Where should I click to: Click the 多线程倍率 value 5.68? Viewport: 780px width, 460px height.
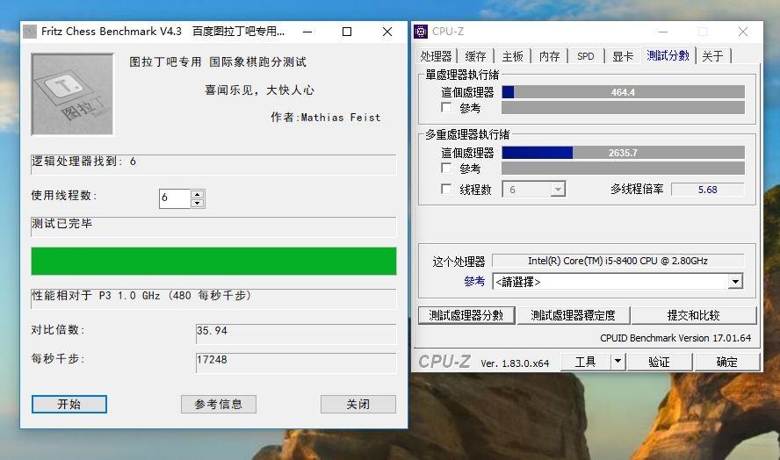click(x=707, y=190)
